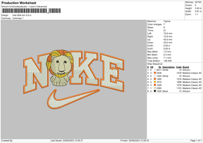Click the "Page 1 of 1" indicator
The width and height of the screenshot is (203, 143).
(x=196, y=141)
